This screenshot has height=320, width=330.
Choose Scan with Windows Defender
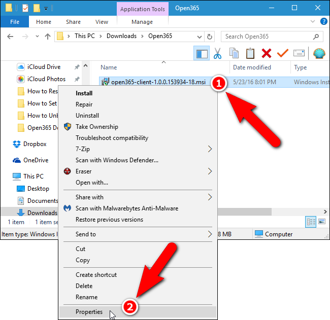(138, 160)
